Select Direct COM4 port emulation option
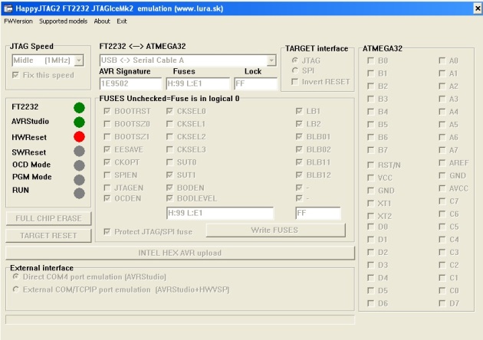 (x=15, y=276)
